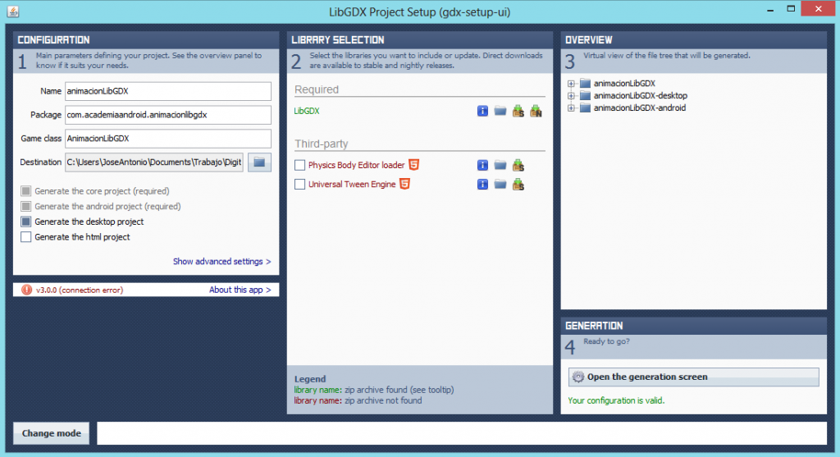Click the animacionLibGDX folder icon in overview
840x457 pixels.
pyautogui.click(x=585, y=83)
